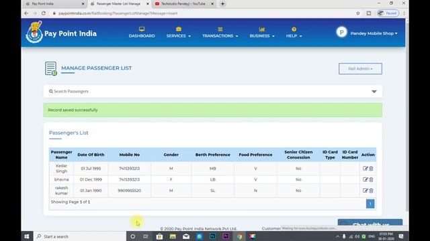Viewport: 430px width, 241px height.
Task: Click the Customer link in footer
Action: pyautogui.click(x=271, y=228)
